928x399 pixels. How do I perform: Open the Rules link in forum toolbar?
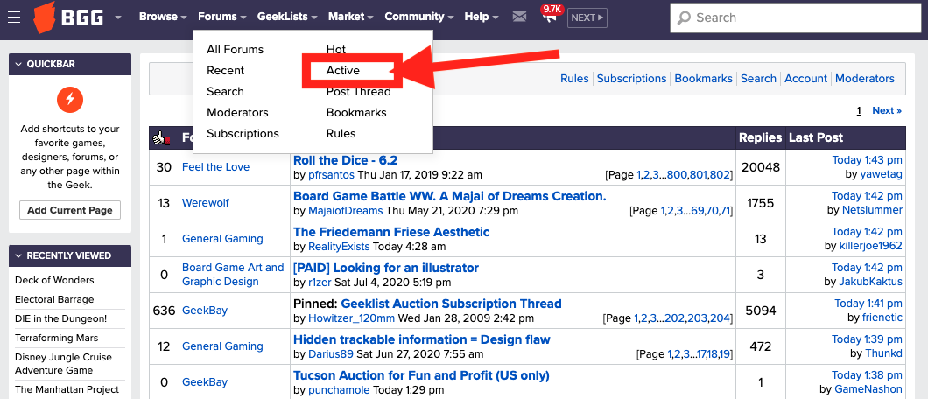point(574,79)
